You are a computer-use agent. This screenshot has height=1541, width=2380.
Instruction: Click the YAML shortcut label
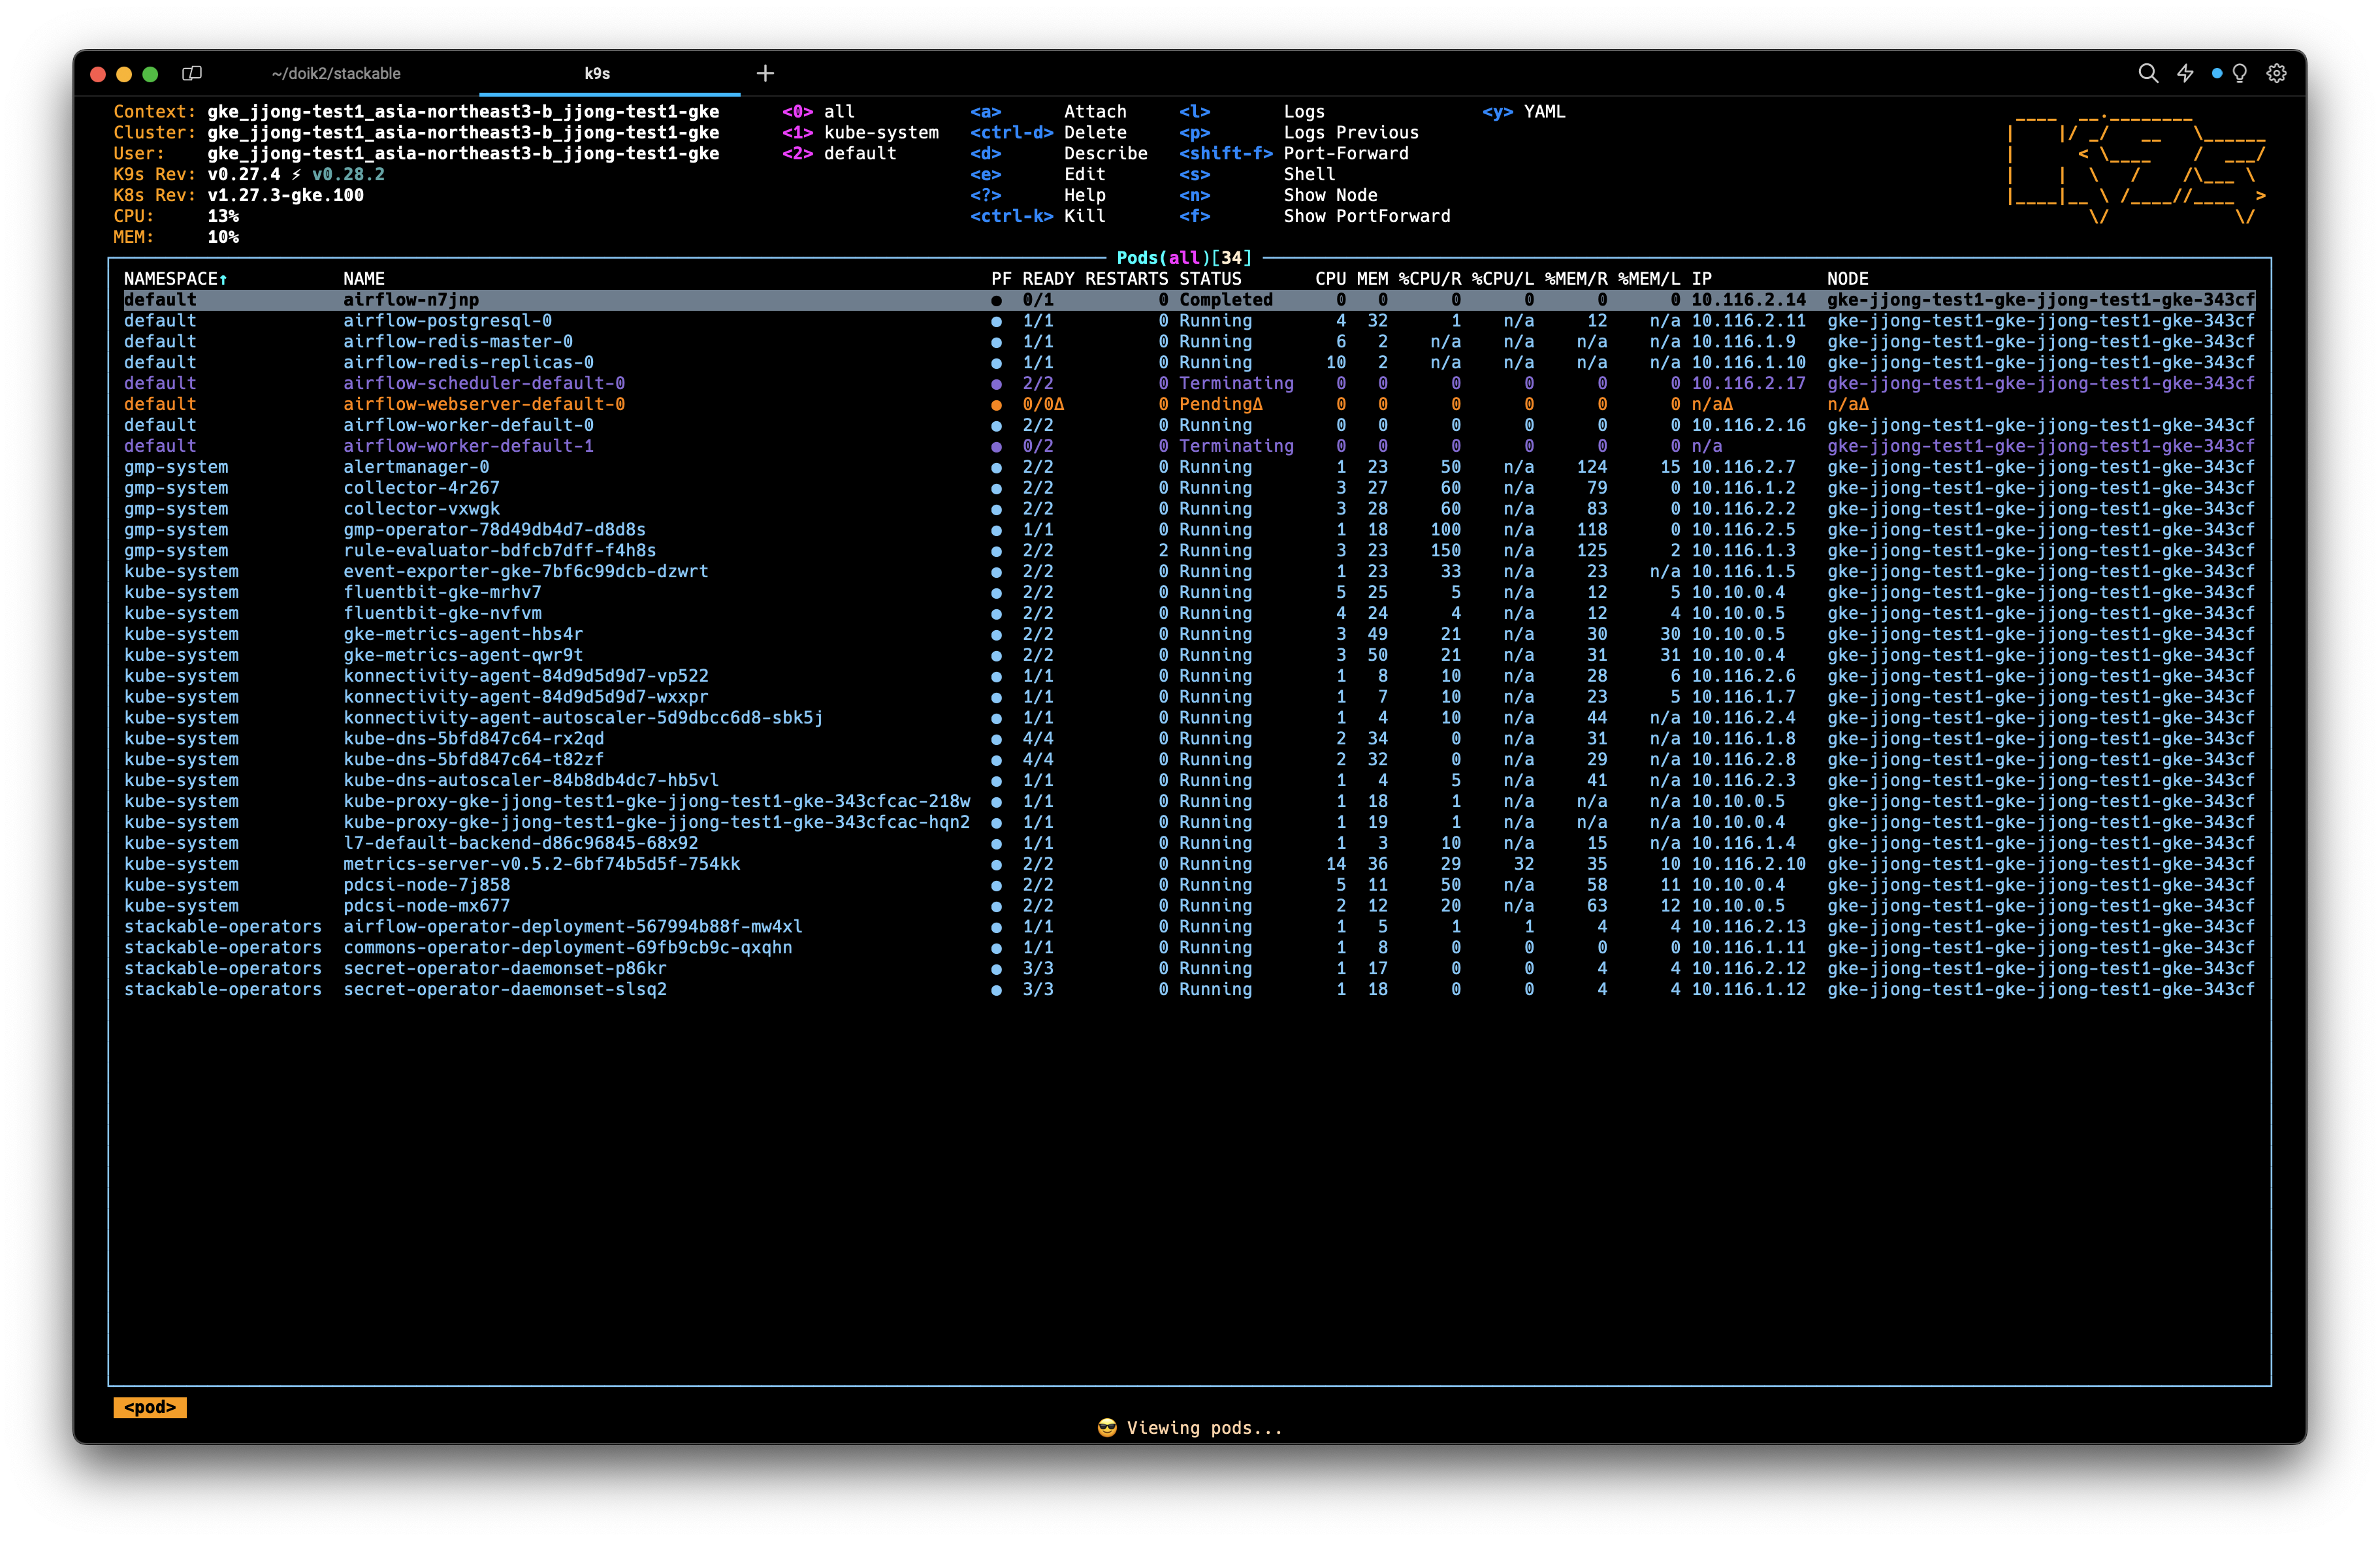[x=1544, y=112]
